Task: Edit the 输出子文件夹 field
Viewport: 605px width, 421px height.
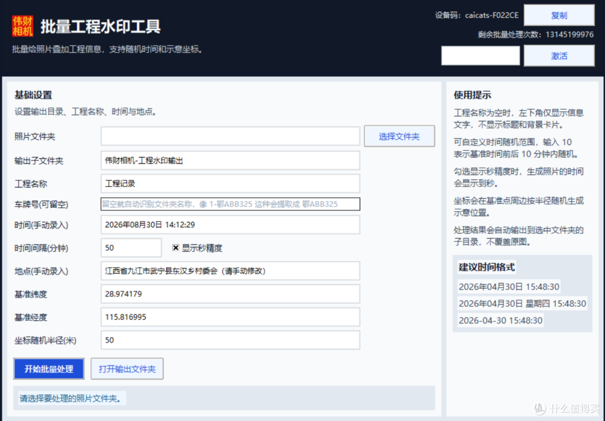Action: tap(230, 160)
